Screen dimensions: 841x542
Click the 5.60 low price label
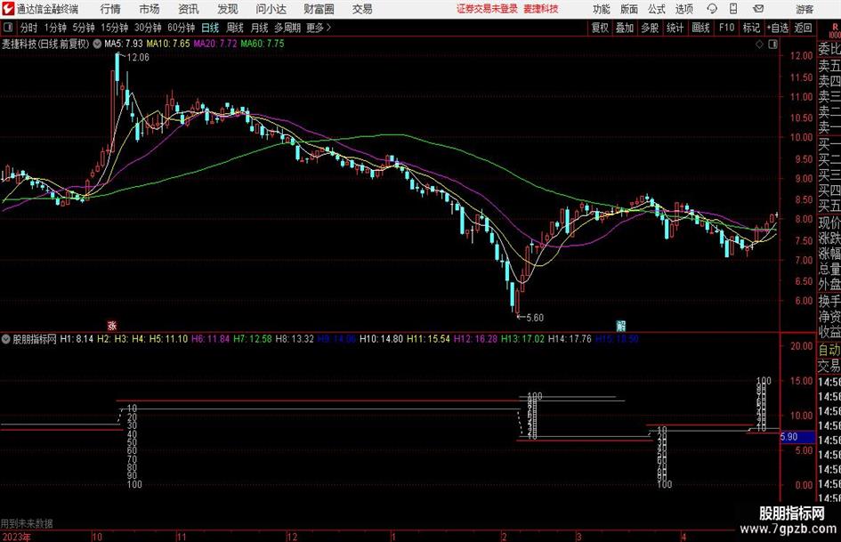coord(535,318)
